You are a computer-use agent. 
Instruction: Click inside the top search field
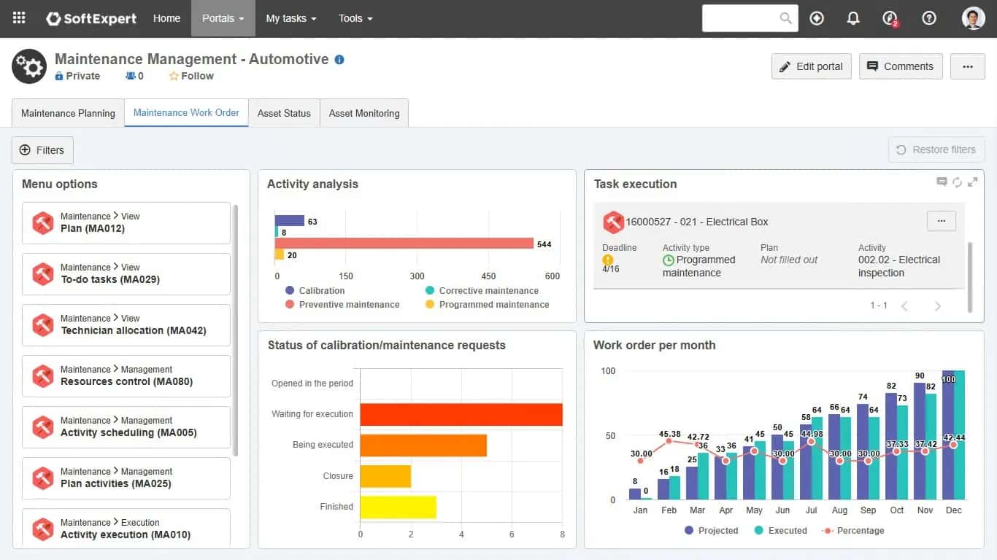[x=742, y=18]
